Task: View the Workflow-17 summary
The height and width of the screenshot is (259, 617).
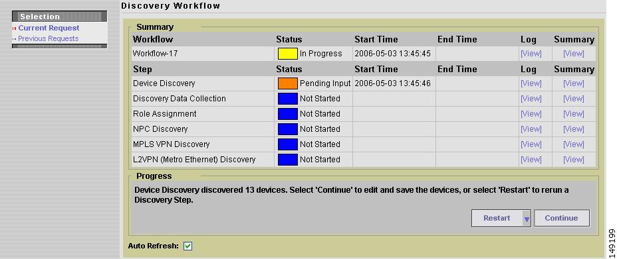Action: pyautogui.click(x=574, y=54)
